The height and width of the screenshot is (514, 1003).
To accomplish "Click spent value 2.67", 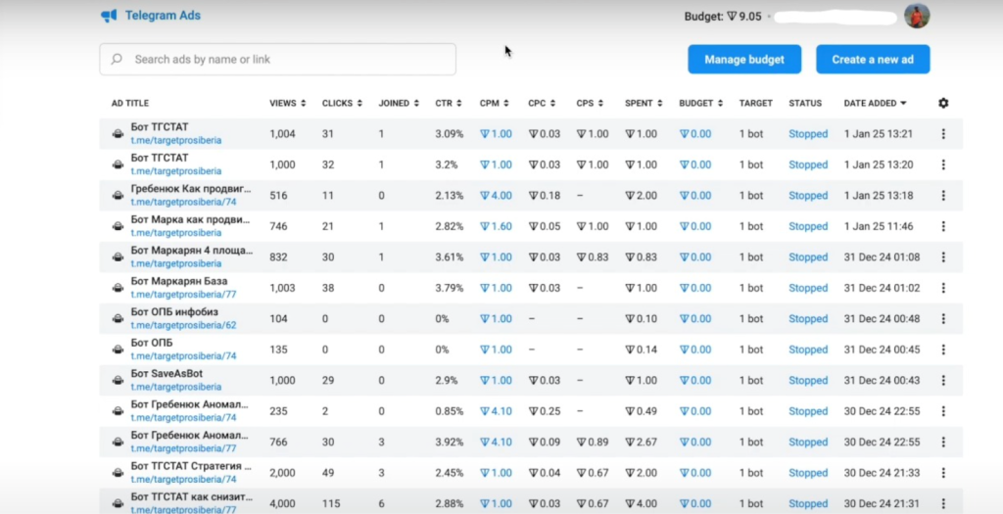I will click(641, 442).
